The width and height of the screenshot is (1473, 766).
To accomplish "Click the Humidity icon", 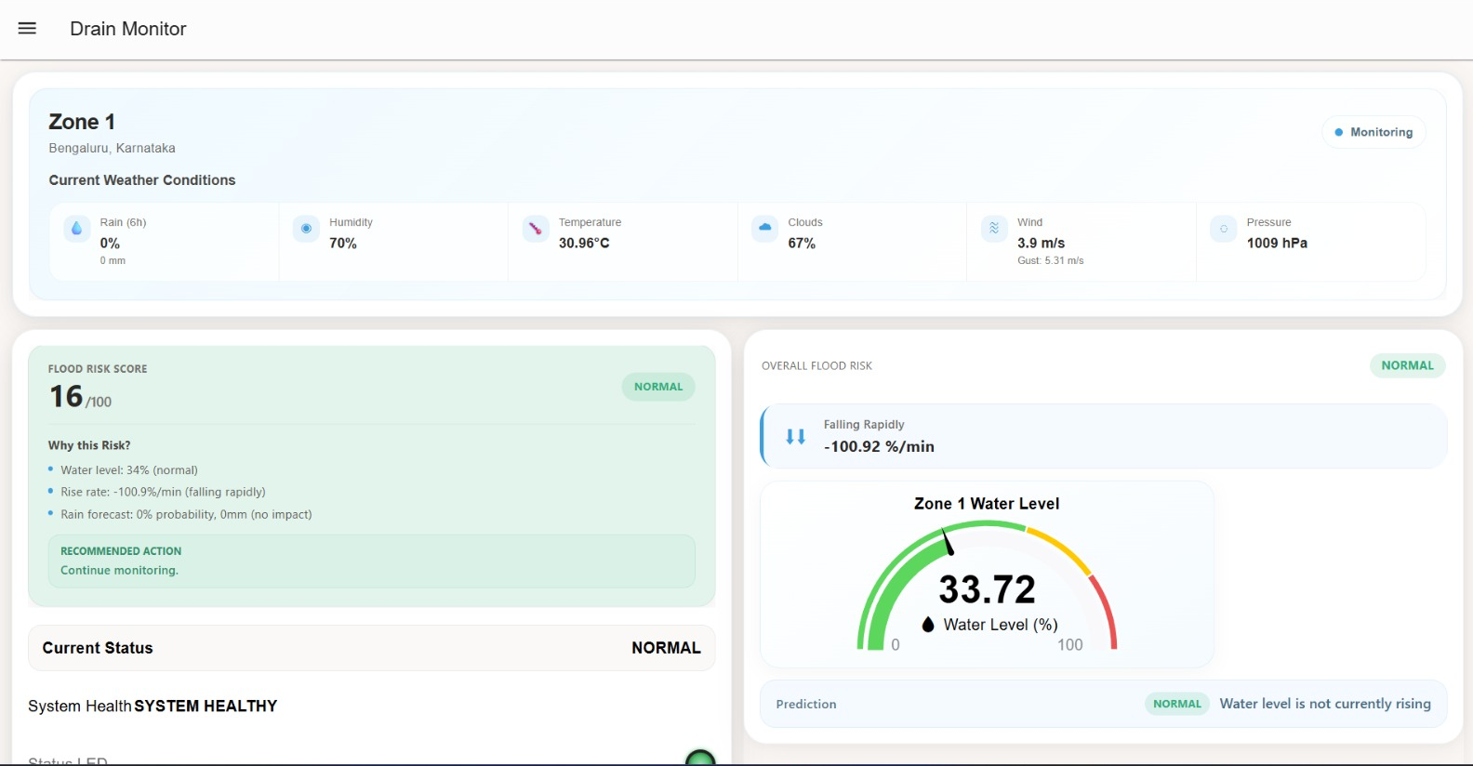I will coord(306,229).
